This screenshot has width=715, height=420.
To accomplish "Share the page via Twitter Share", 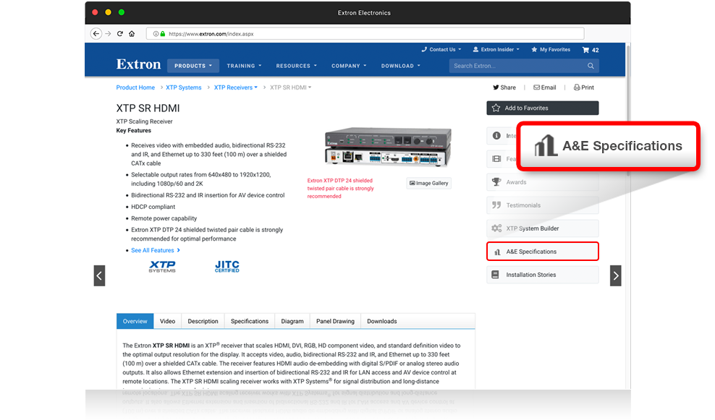I will (504, 87).
